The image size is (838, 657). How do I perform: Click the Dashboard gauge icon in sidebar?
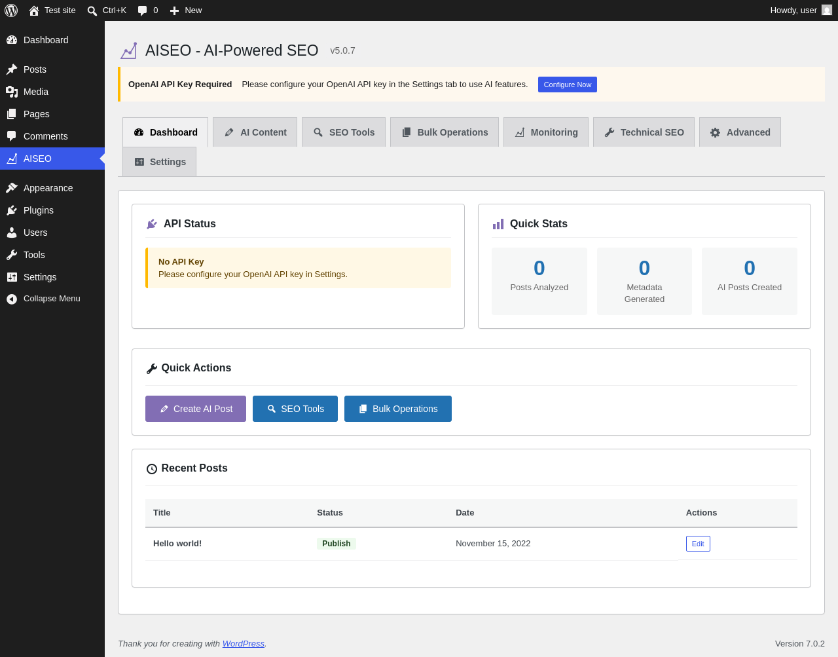point(12,40)
